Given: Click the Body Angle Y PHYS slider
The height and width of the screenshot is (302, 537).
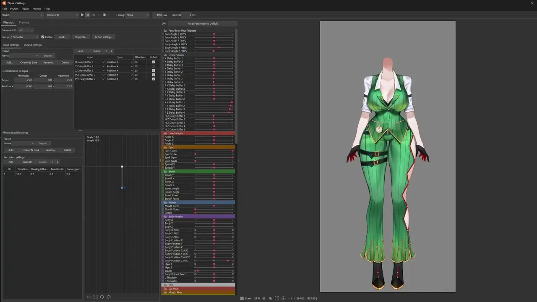Looking at the screenshot, I should pyautogui.click(x=214, y=48).
